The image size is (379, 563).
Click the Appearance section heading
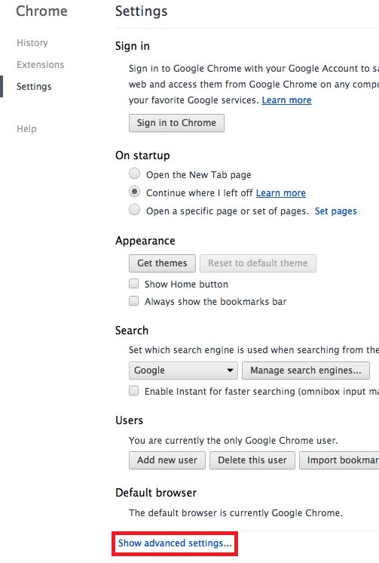(145, 241)
